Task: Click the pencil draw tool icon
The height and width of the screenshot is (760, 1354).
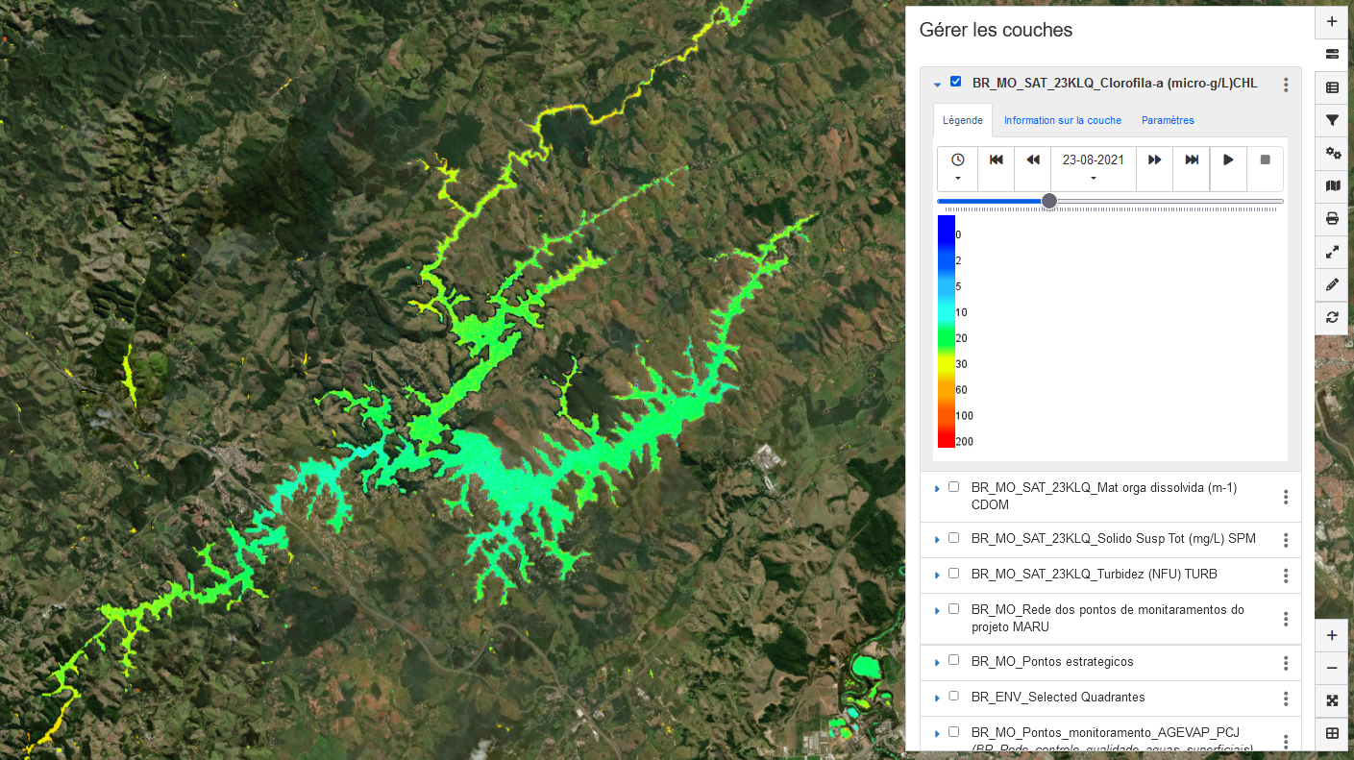Action: pyautogui.click(x=1332, y=284)
